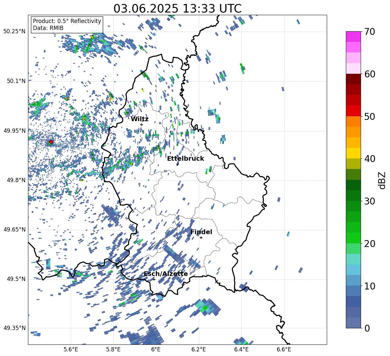Click the orange 48-50 dBZ color band

(x=353, y=121)
